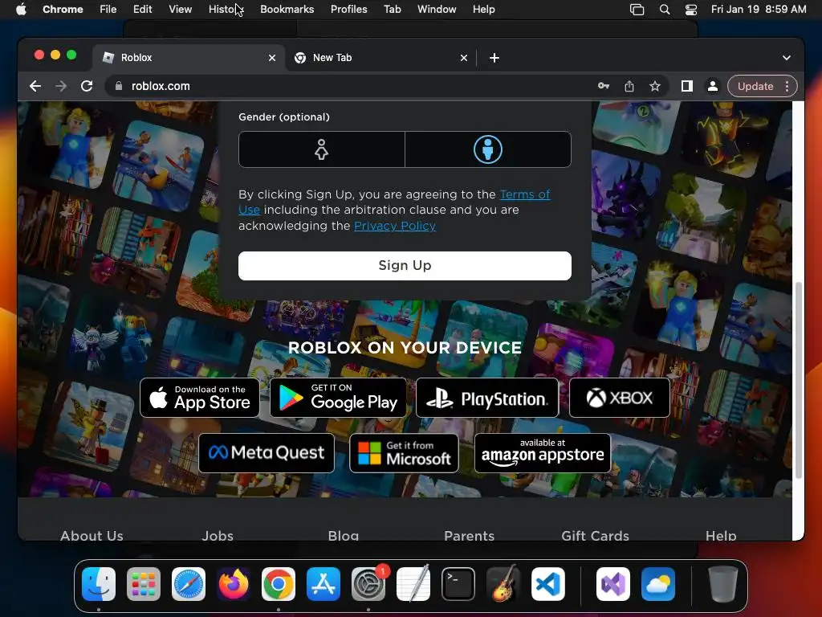The height and width of the screenshot is (617, 822).
Task: Open Spotlight search in menu bar
Action: pos(664,10)
